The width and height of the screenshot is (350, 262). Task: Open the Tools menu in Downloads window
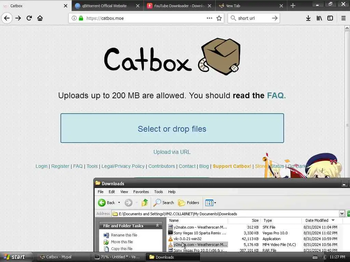(159, 192)
